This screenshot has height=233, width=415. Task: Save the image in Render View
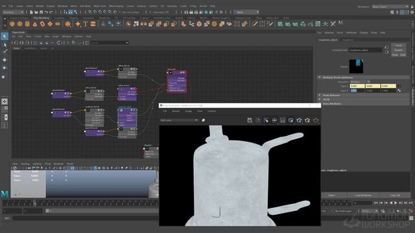(x=250, y=120)
